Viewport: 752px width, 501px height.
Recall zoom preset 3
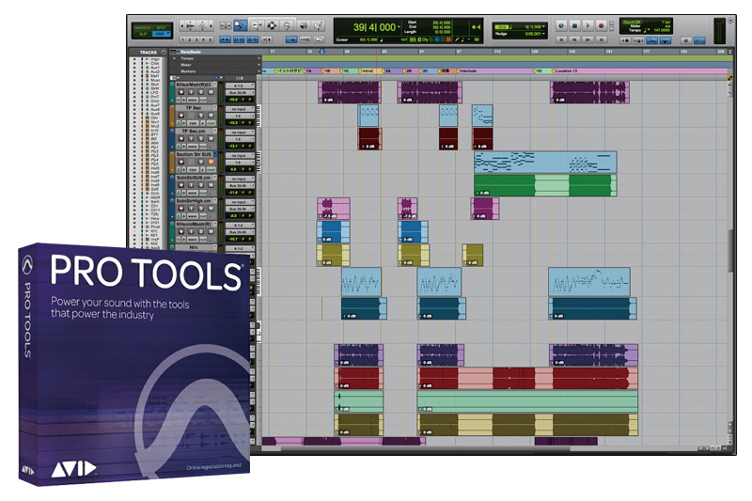point(196,39)
